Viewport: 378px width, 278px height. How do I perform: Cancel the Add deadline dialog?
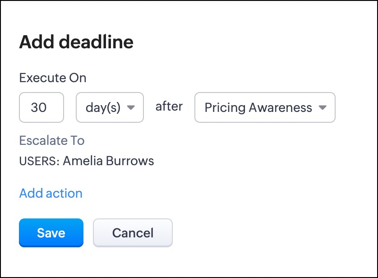[133, 233]
